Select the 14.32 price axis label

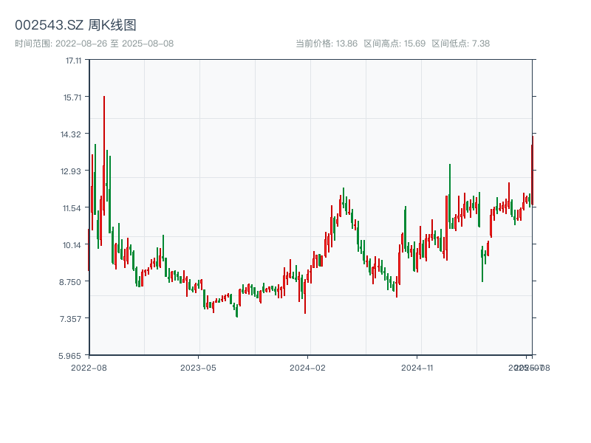pyautogui.click(x=72, y=134)
